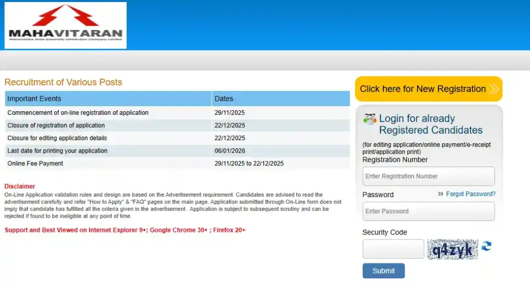Open Click here for New Registration
The height and width of the screenshot is (284, 530).
pyautogui.click(x=423, y=89)
